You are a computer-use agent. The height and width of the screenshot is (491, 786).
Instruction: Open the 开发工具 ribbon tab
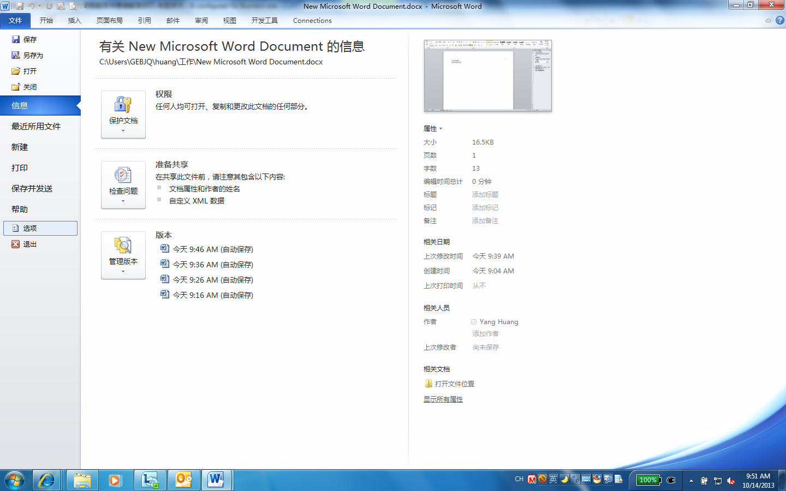pos(265,21)
